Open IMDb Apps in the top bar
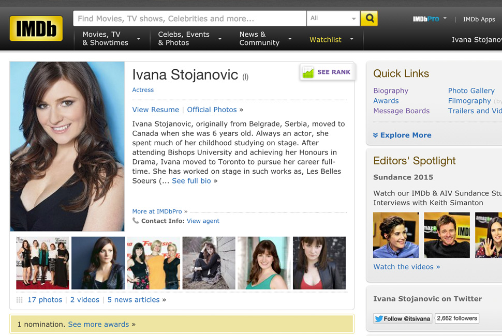502x336 pixels. pos(479,19)
